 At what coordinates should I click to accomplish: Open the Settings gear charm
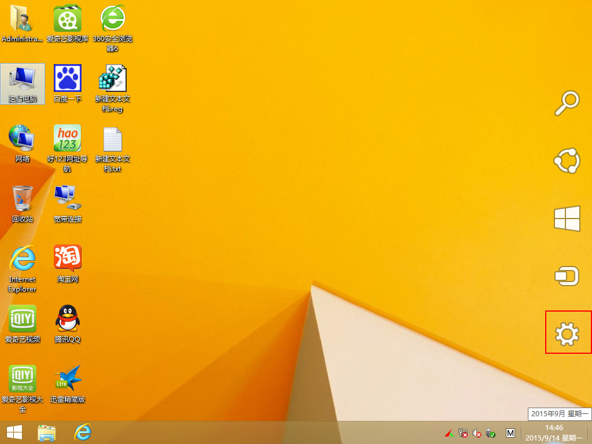[567, 334]
